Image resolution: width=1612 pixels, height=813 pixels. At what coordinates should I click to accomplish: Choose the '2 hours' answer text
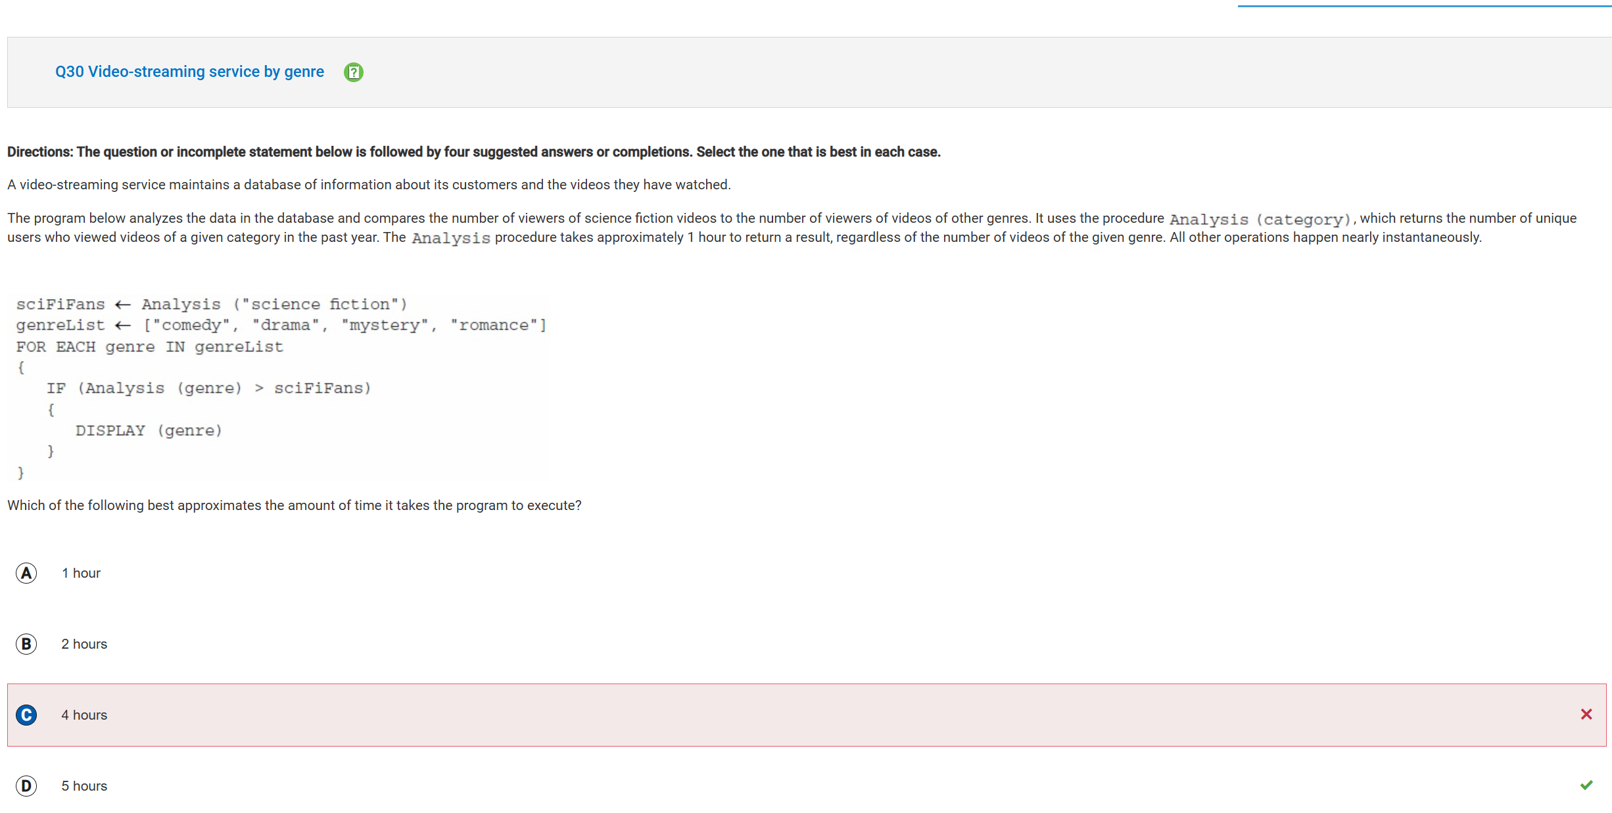click(x=84, y=644)
